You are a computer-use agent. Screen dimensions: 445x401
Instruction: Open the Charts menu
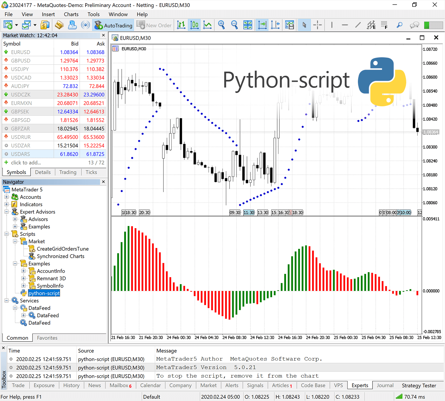tap(71, 14)
